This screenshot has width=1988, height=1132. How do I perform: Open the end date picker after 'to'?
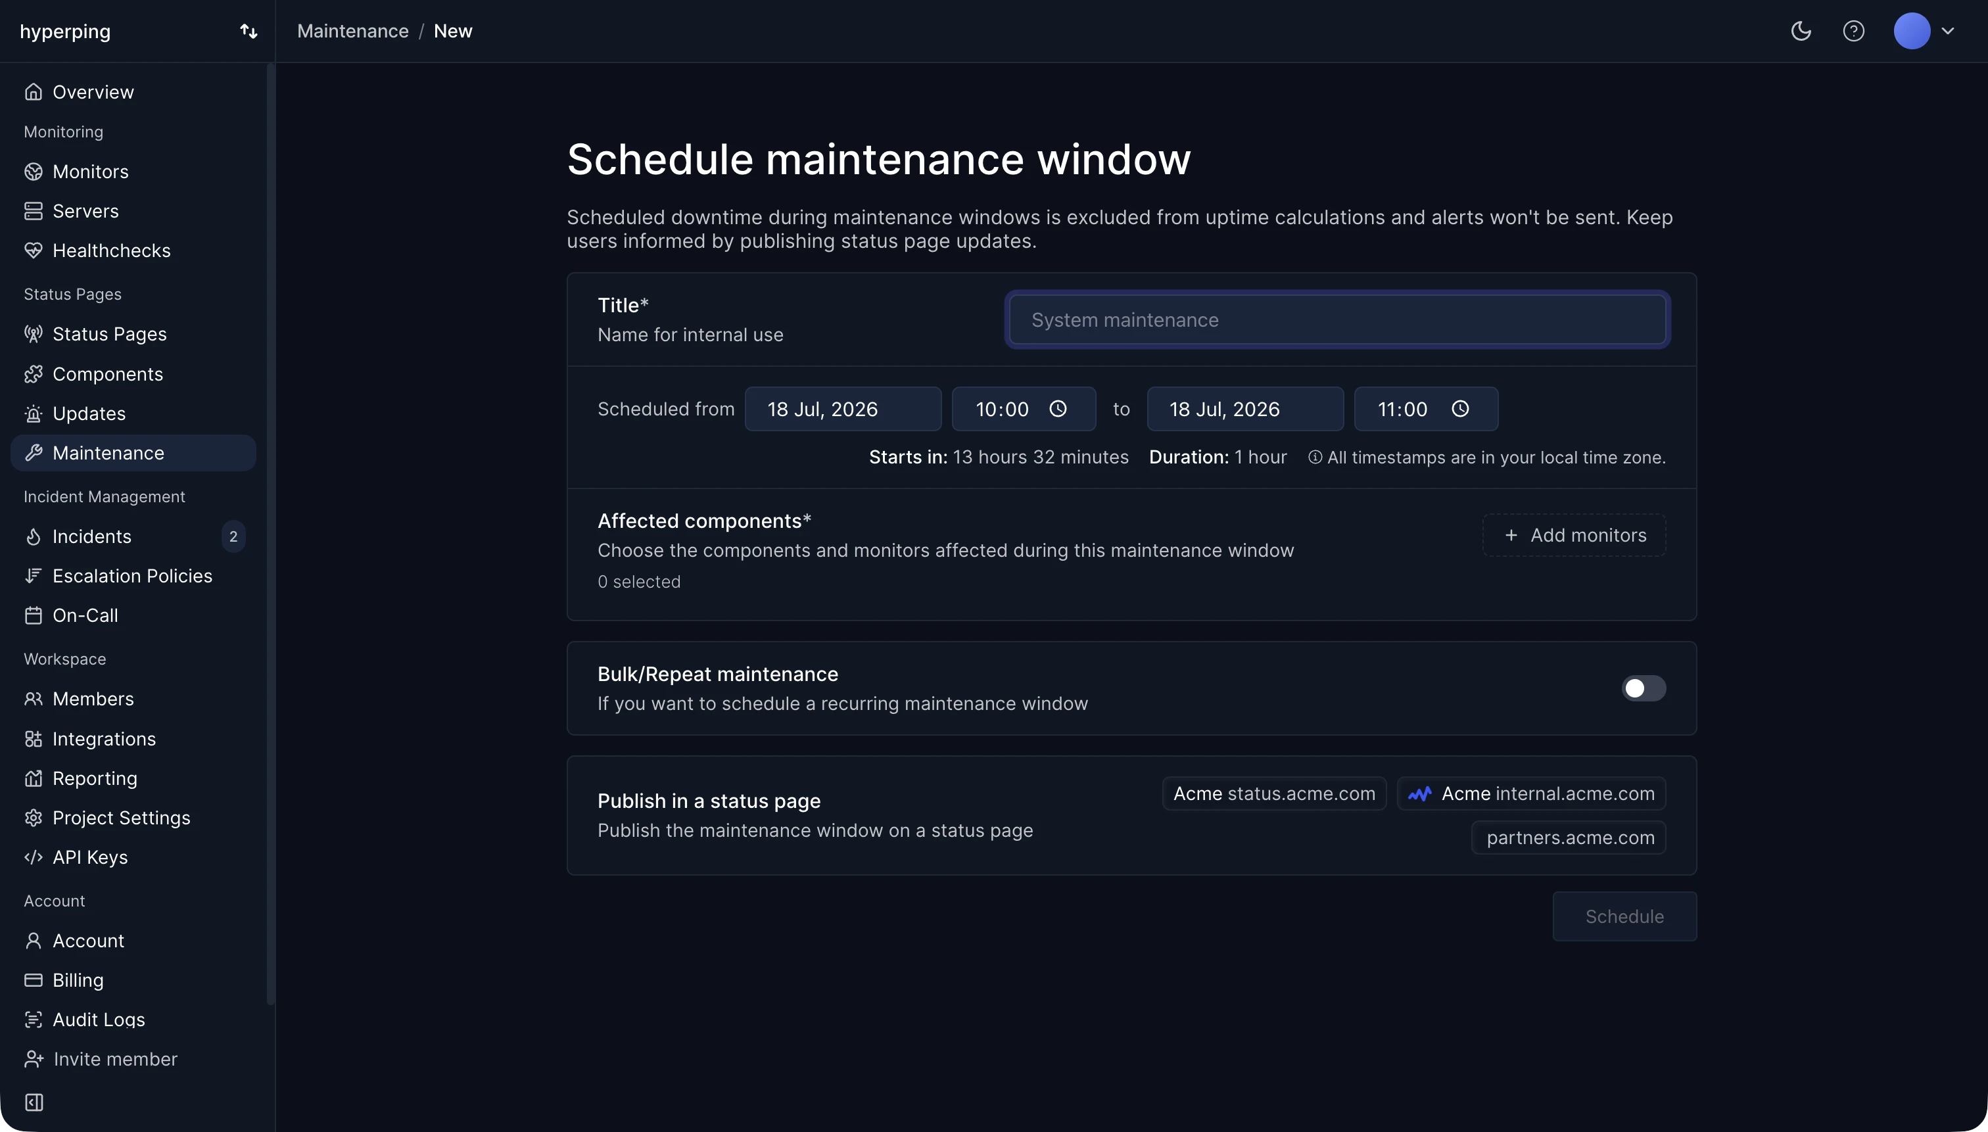point(1244,409)
